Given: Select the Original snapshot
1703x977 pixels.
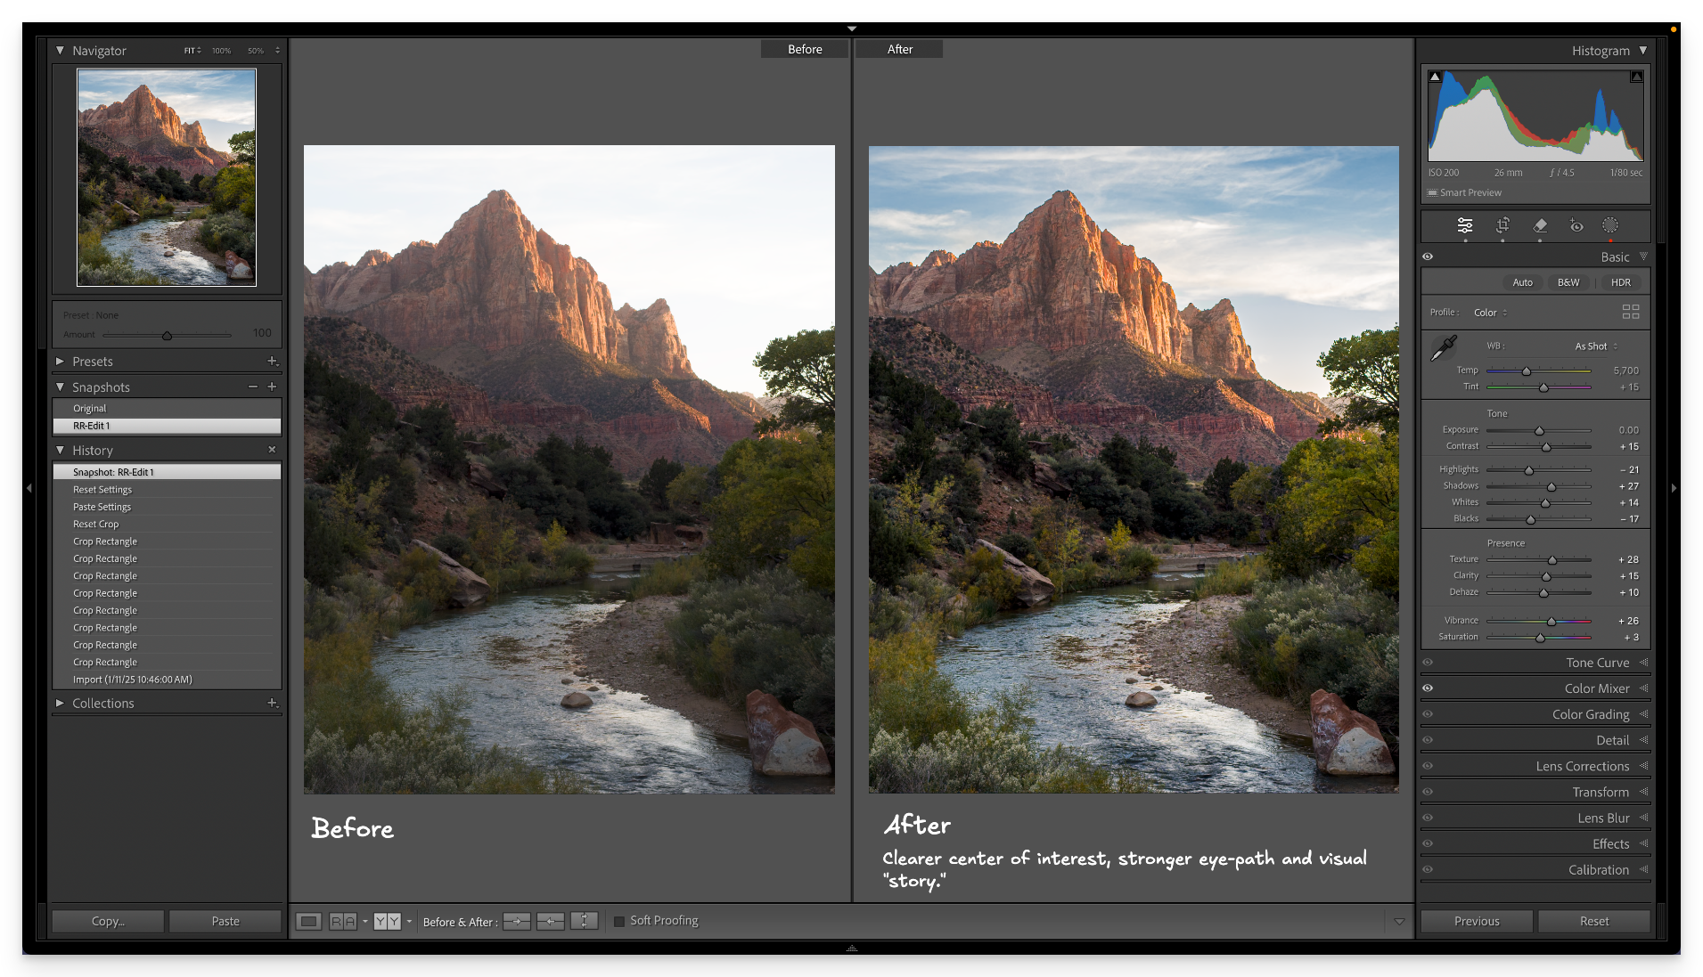Looking at the screenshot, I should point(167,409).
